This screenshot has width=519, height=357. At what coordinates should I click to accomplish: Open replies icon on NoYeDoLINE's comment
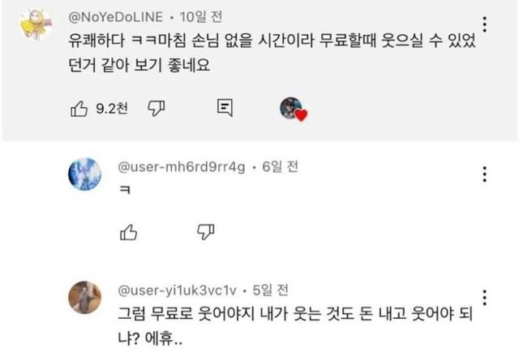[225, 107]
